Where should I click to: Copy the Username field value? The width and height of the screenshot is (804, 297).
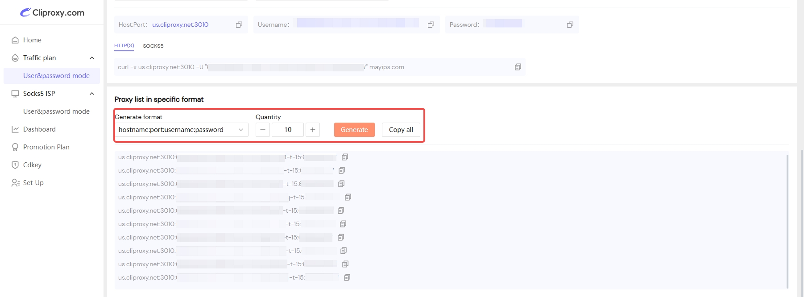click(x=431, y=25)
